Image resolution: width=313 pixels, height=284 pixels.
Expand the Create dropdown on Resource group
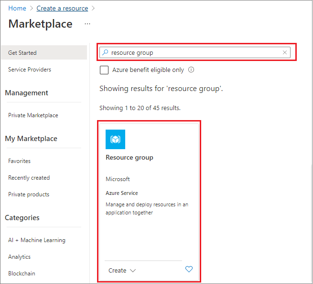122,270
